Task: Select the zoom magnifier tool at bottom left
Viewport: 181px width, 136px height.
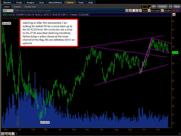Action: (x=6, y=134)
